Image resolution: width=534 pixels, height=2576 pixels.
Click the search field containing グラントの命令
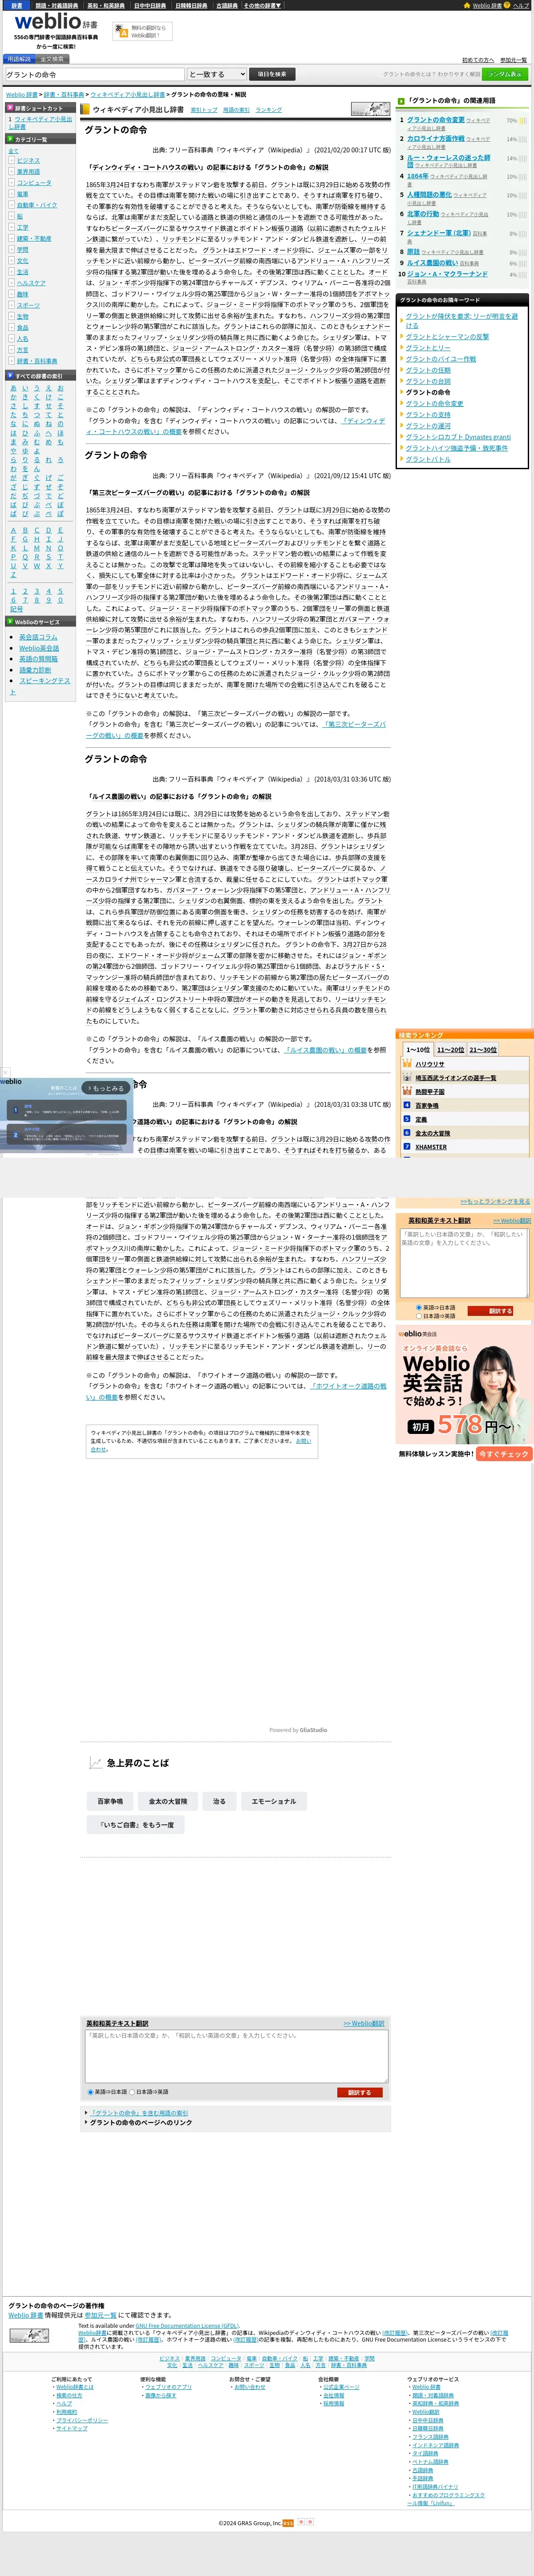pos(95,74)
